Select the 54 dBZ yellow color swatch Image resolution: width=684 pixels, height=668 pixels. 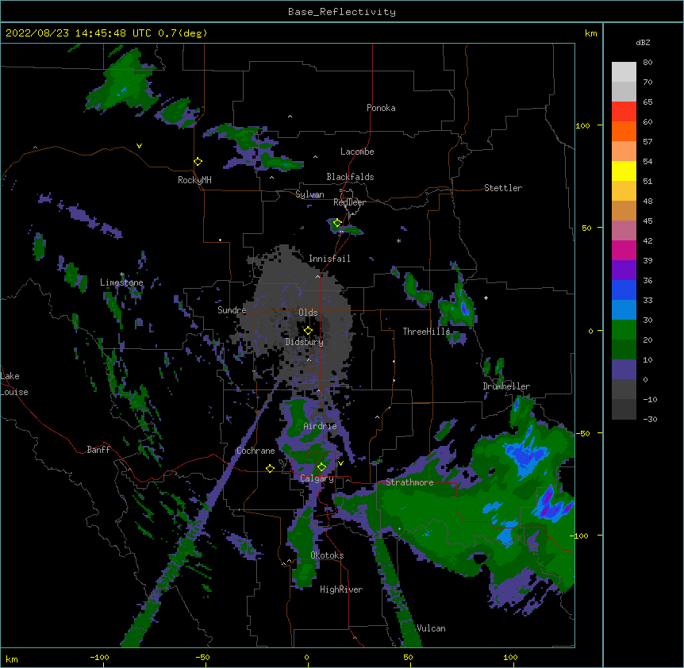624,171
